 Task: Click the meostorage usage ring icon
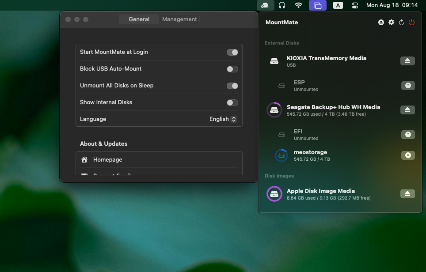coord(281,155)
